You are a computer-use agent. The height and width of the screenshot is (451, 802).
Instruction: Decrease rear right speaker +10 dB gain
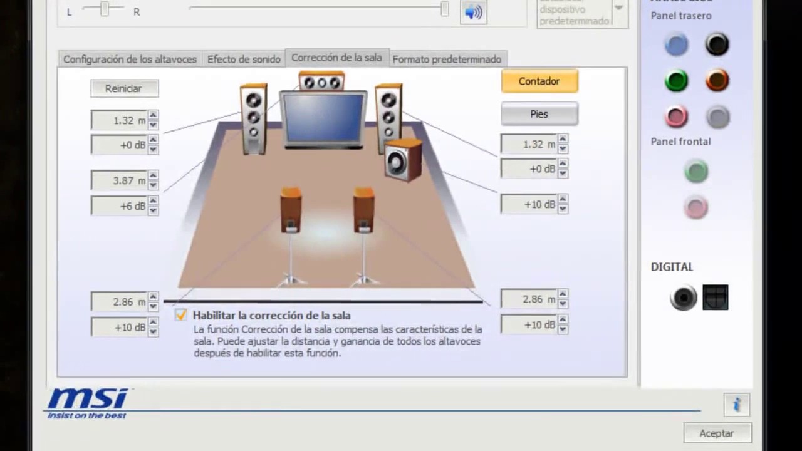pos(563,329)
